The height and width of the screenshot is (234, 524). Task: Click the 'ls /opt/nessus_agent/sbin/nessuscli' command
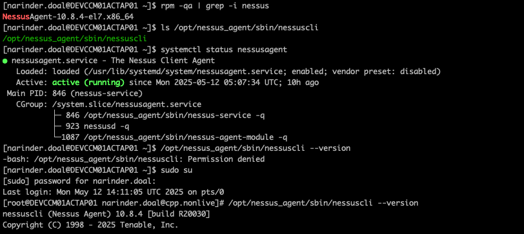click(239, 28)
